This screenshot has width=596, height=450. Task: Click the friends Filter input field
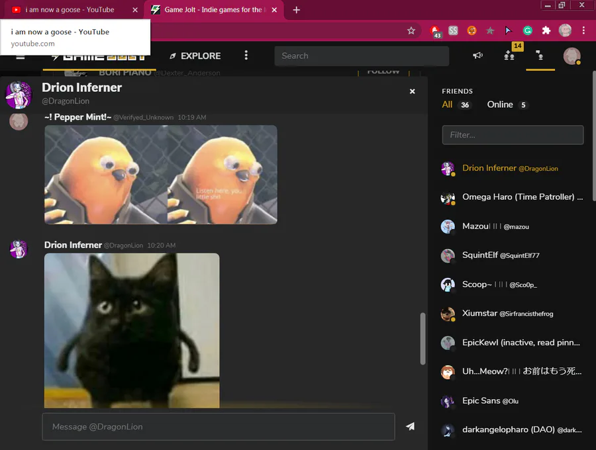point(513,135)
